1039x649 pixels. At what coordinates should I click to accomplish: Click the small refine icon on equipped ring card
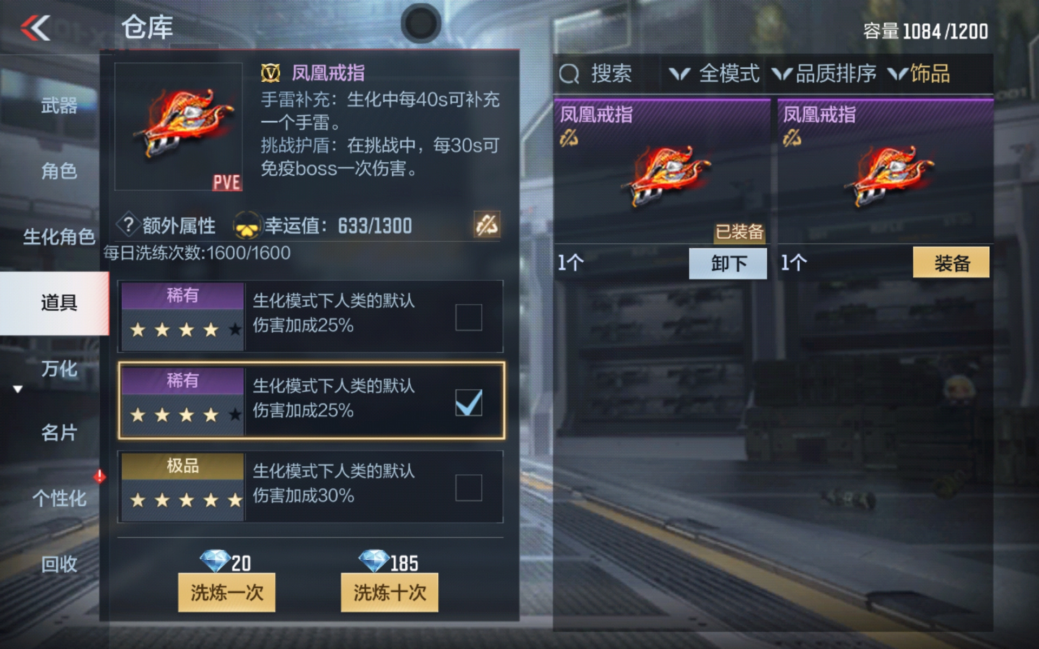click(569, 138)
